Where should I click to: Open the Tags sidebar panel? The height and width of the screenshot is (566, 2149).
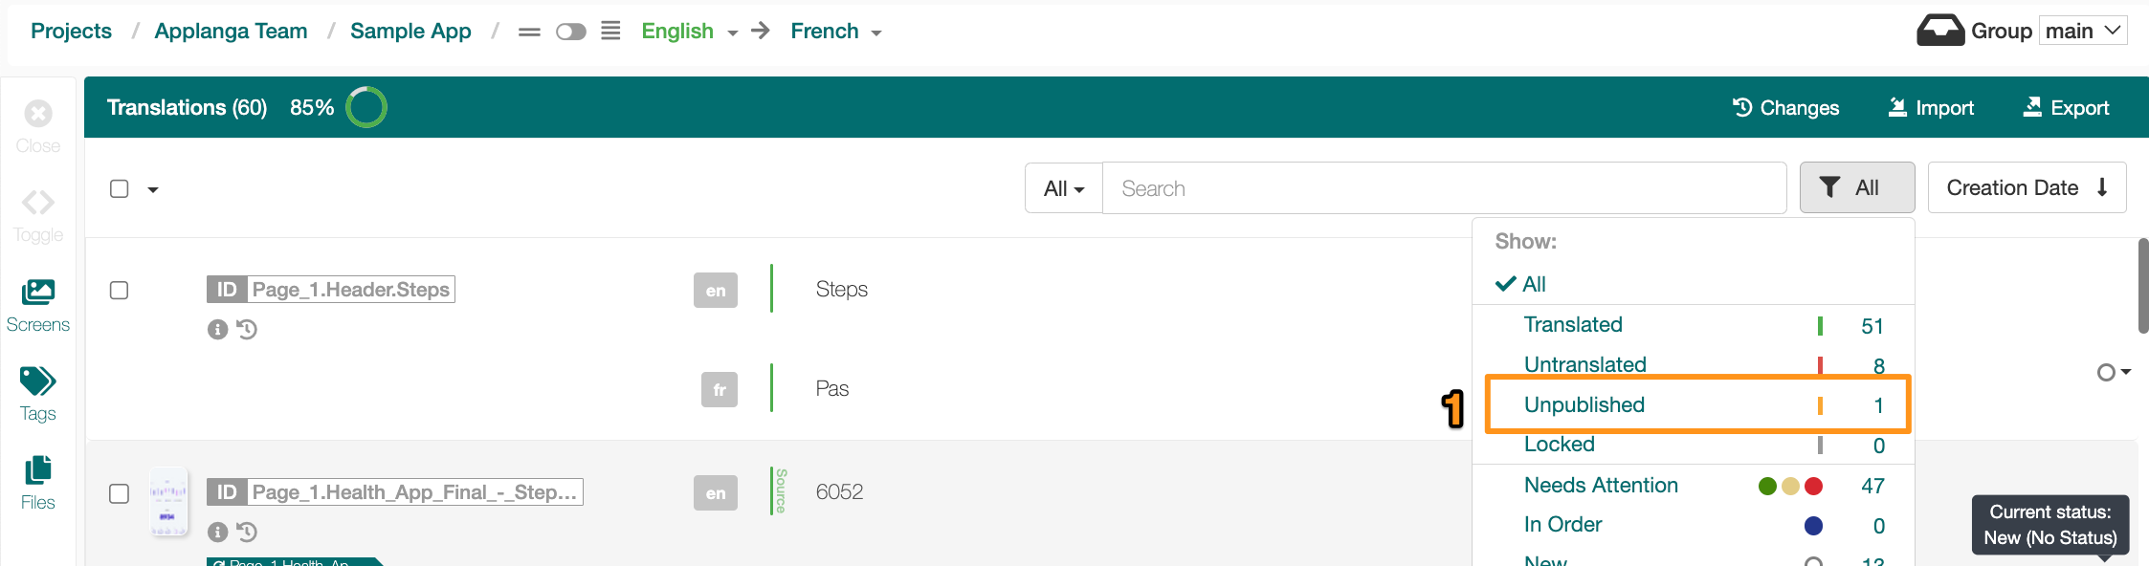click(37, 395)
